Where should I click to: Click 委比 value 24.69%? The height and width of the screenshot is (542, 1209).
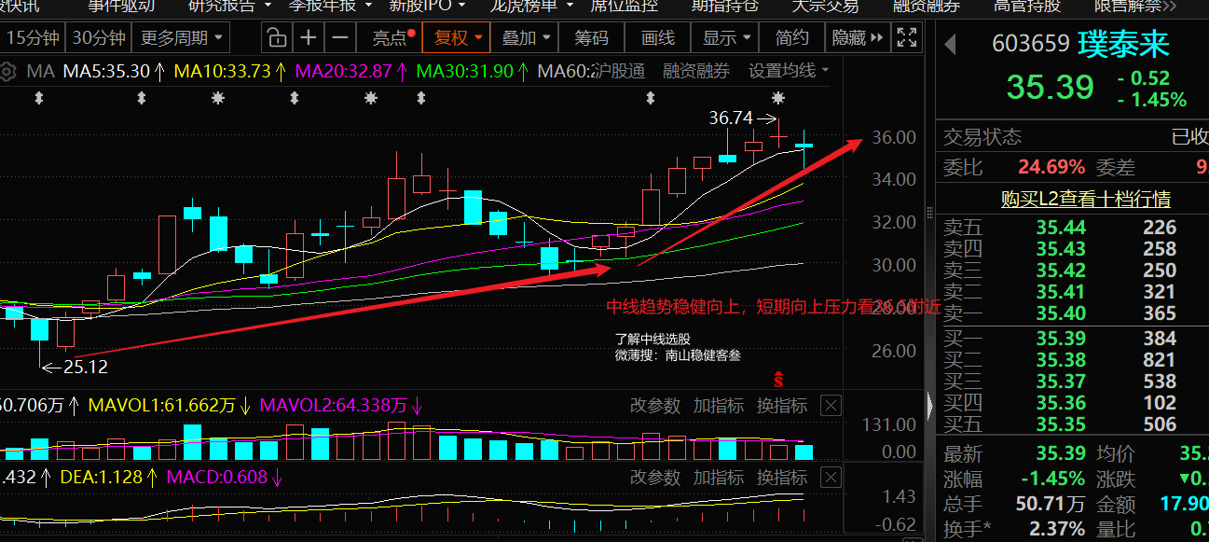coord(1051,167)
